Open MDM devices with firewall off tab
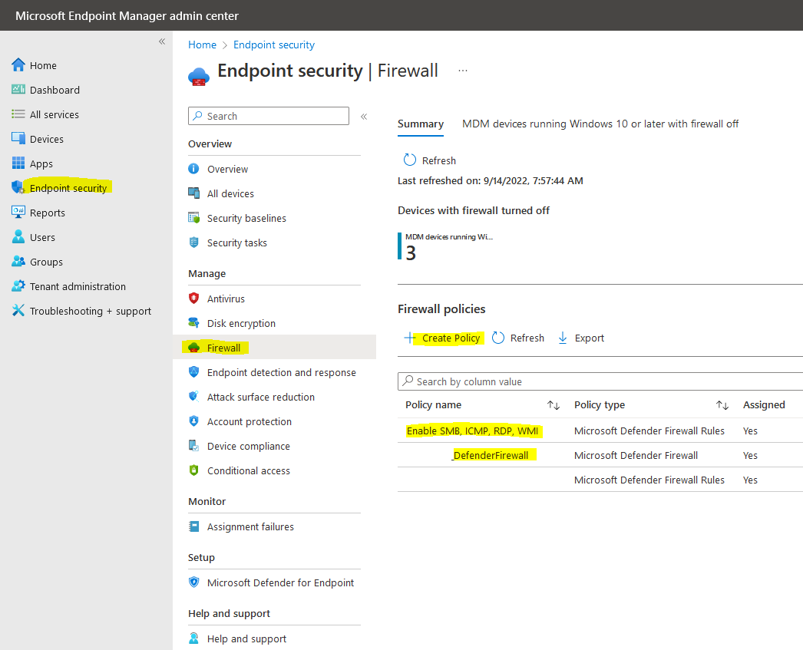The height and width of the screenshot is (650, 803). click(600, 124)
